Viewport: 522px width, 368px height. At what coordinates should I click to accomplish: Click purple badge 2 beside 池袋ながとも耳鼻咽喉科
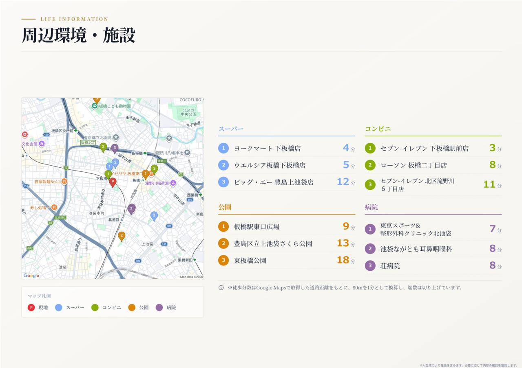[x=370, y=249]
